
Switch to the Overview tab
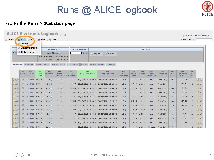(111, 65)
